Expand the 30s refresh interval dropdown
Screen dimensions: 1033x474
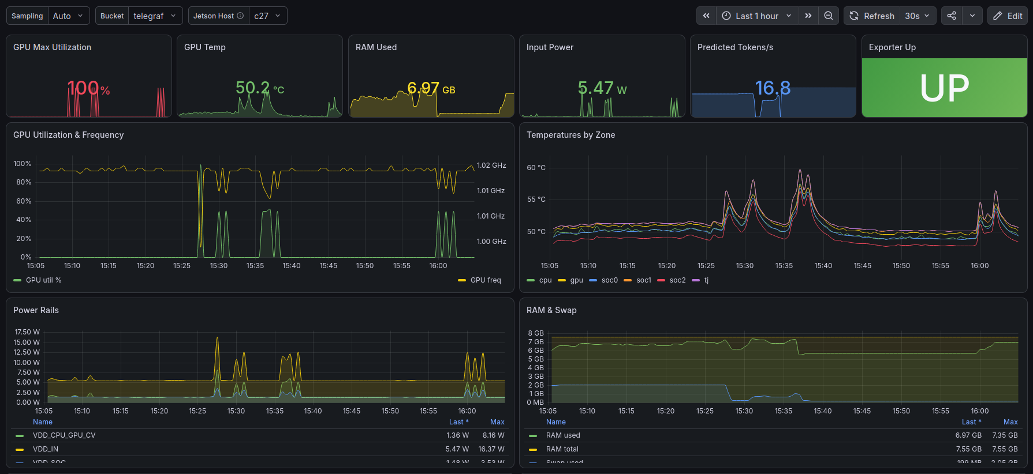pyautogui.click(x=918, y=16)
